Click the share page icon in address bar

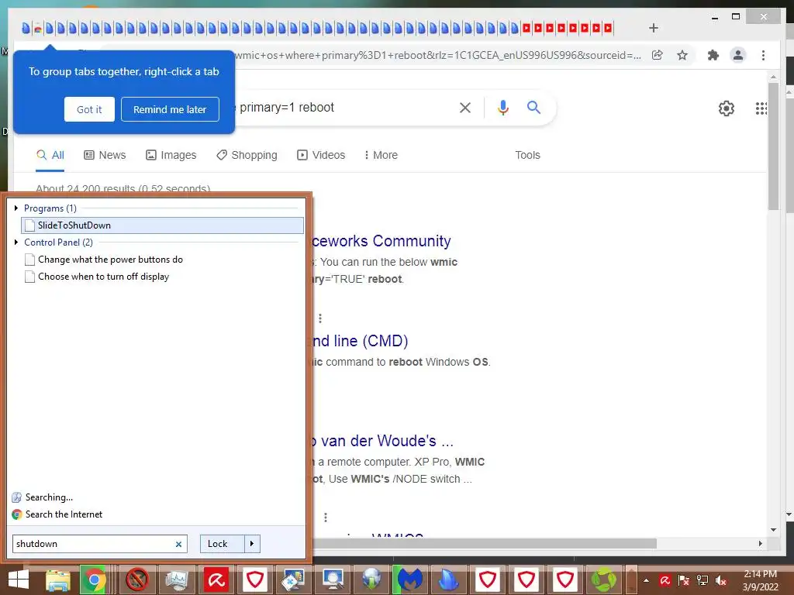(658, 55)
